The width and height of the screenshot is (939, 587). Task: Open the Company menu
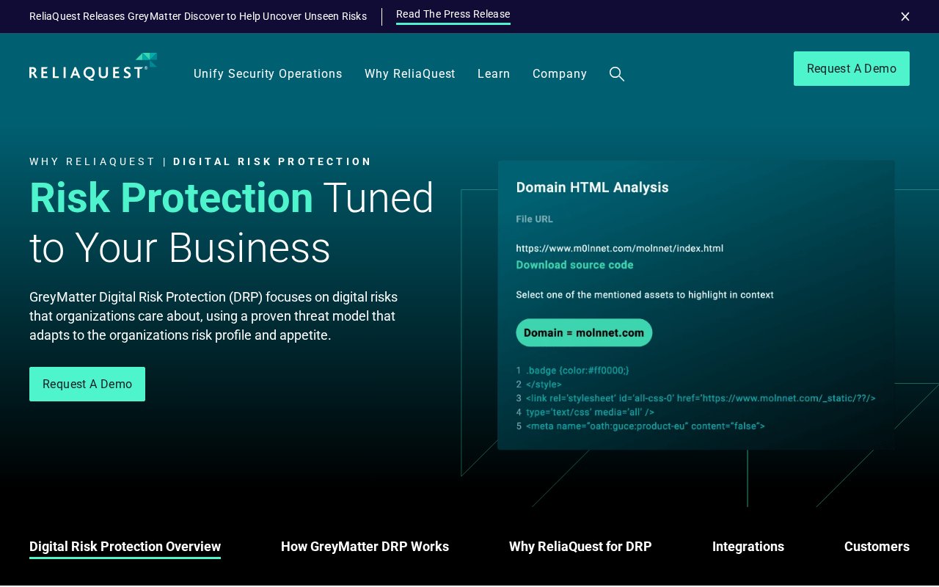560,74
